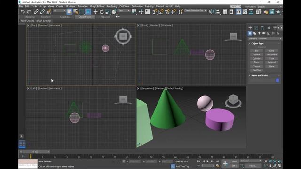Click the Rectangular Selection Region icon
This screenshot has height=169, width=301.
(x=82, y=12)
